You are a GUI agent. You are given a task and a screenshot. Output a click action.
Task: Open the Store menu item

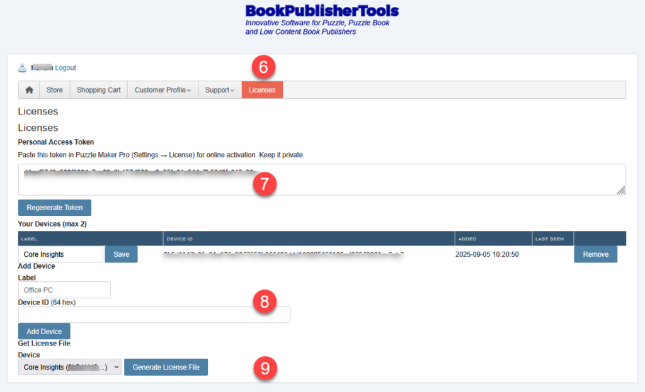point(55,90)
